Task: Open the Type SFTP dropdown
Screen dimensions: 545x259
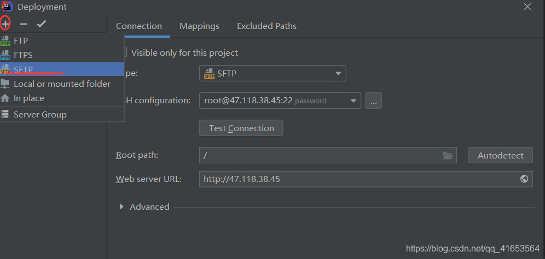Action: click(272, 73)
